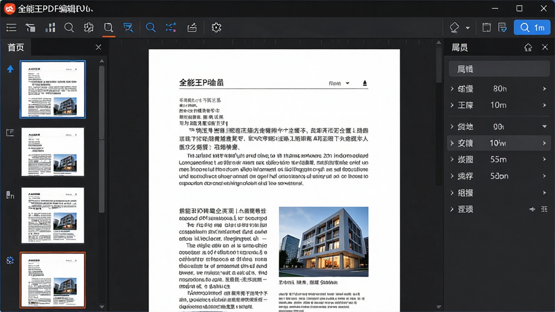
Task: Click the 80h value in right panel
Action: coord(500,89)
